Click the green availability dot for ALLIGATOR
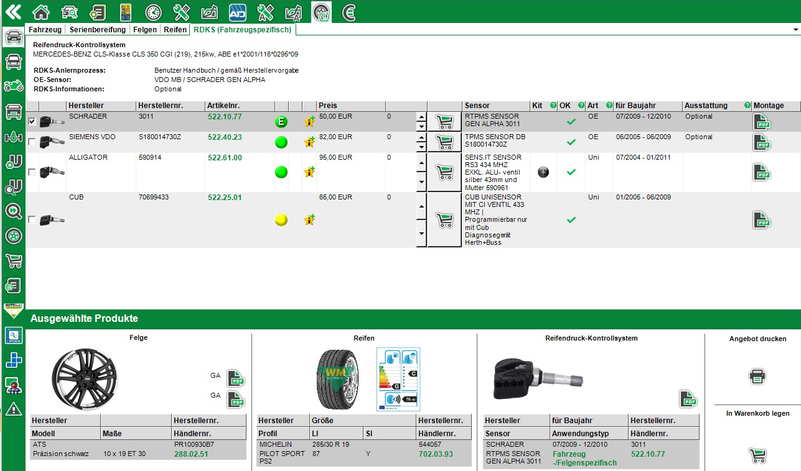Screen dimensions: 801x471 [x=281, y=172]
